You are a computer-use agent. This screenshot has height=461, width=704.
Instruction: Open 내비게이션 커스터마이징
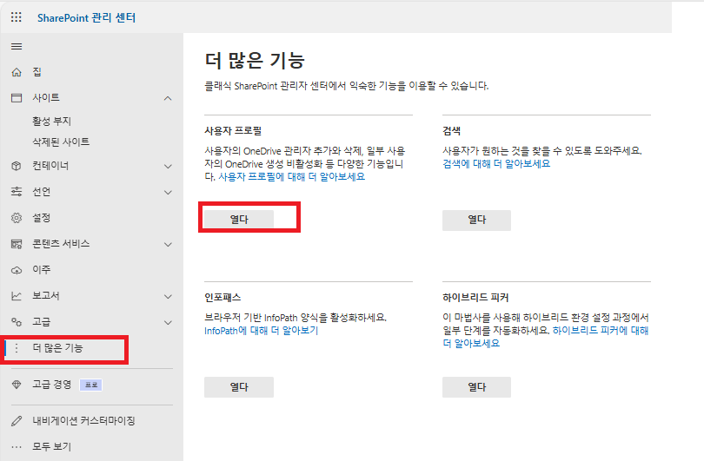click(83, 421)
